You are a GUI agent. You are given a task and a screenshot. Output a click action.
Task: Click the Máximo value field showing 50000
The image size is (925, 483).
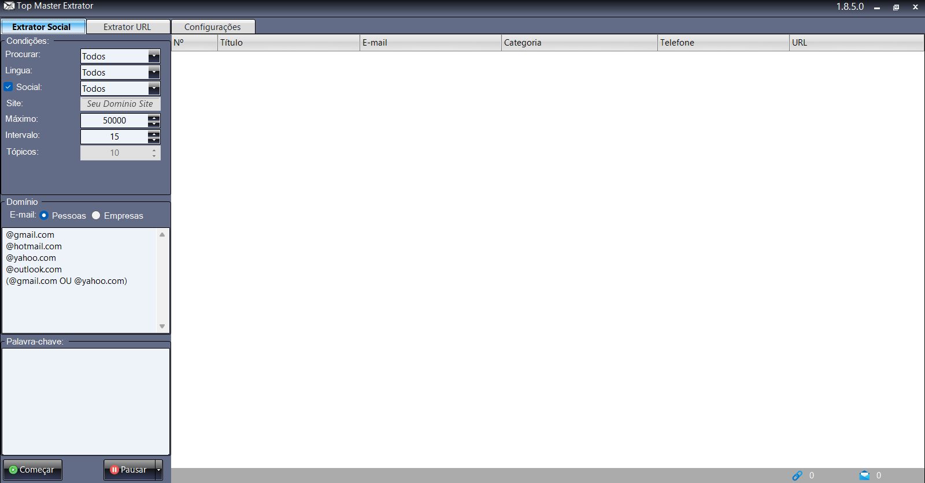(114, 121)
